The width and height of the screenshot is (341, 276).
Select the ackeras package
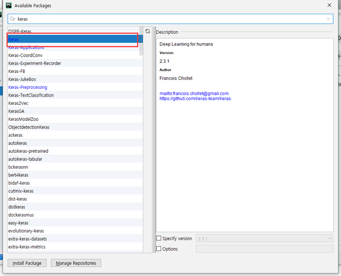75,135
